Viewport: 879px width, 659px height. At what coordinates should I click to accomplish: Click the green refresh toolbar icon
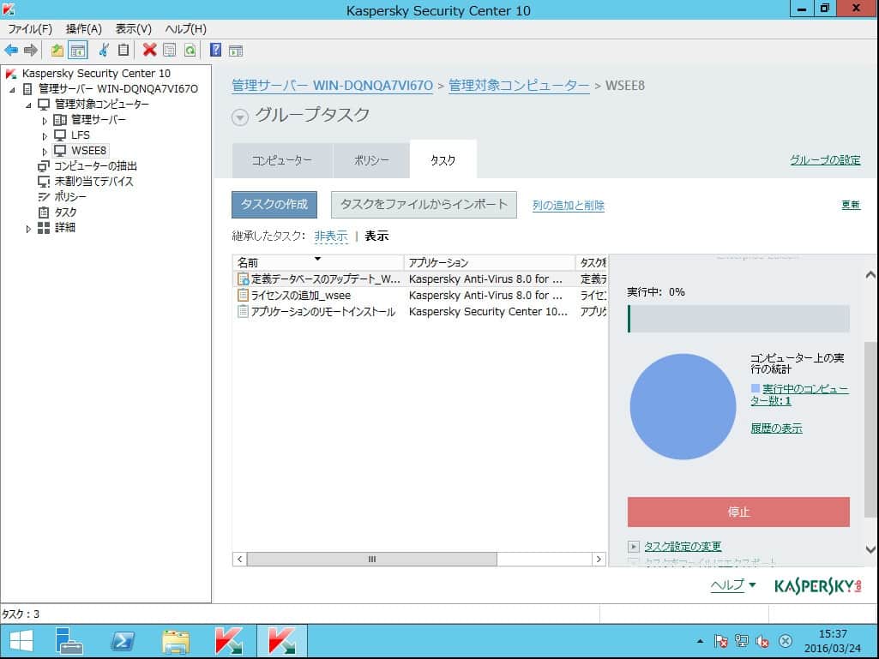coord(190,51)
